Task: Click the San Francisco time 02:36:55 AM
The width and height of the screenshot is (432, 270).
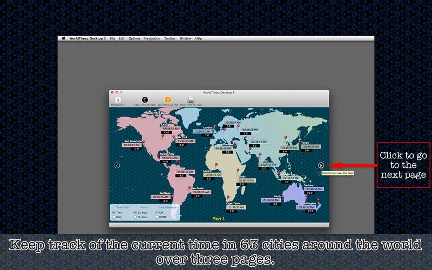Action: (132, 145)
